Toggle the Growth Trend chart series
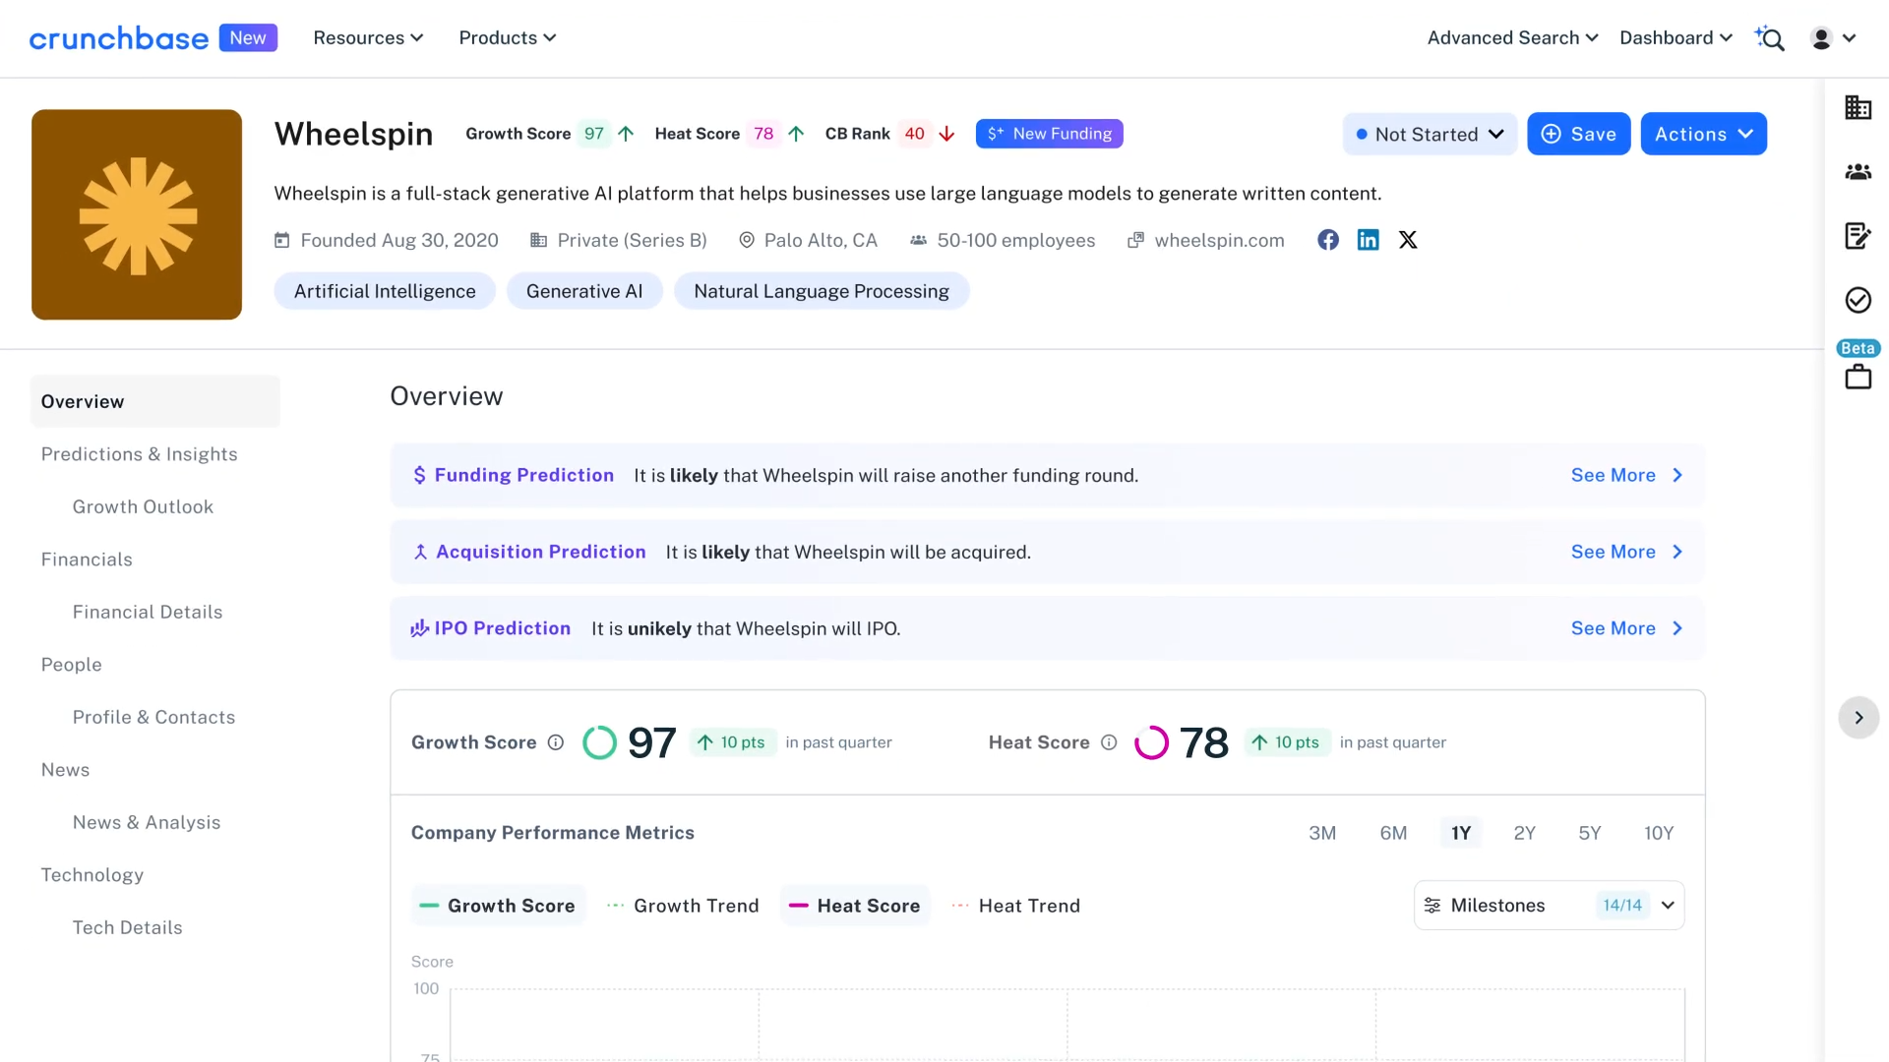Viewport: 1889px width, 1062px height. [684, 906]
